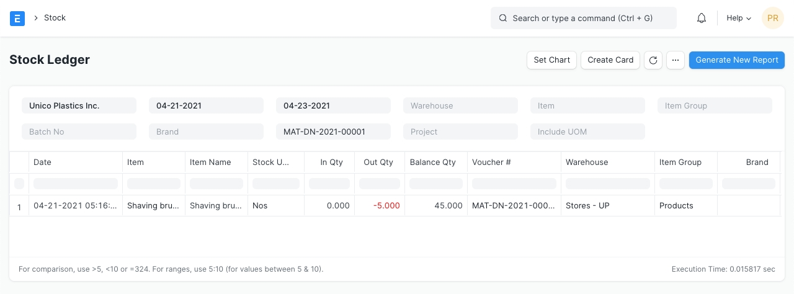Click the ERPNext home logo icon
The image size is (794, 294).
(x=17, y=18)
